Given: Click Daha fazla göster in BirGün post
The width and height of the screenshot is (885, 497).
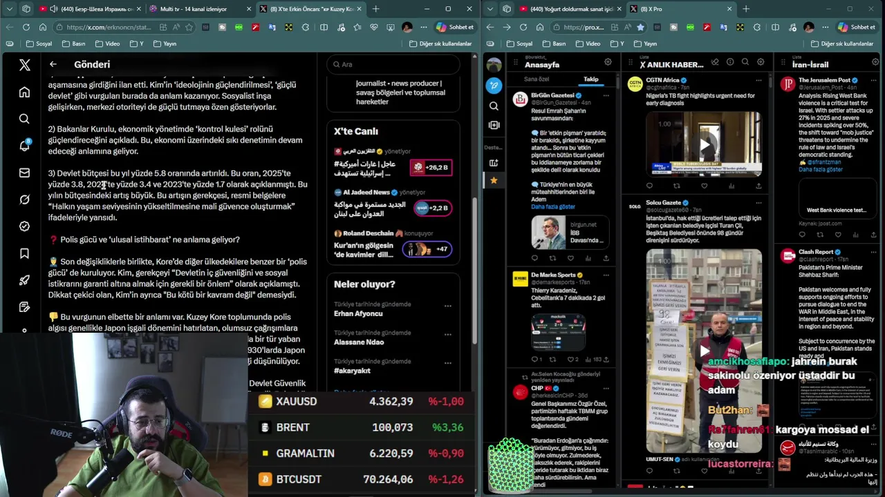Looking at the screenshot, I should click(553, 206).
